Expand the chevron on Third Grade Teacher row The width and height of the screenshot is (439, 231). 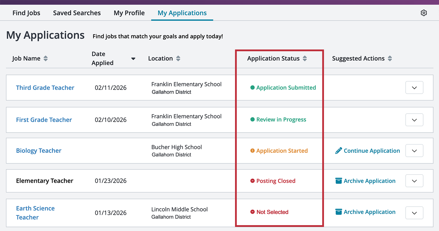pyautogui.click(x=414, y=88)
